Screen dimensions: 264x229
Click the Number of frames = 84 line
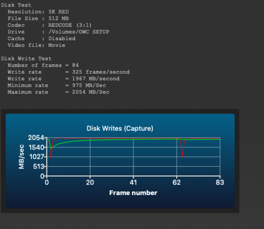point(43,65)
